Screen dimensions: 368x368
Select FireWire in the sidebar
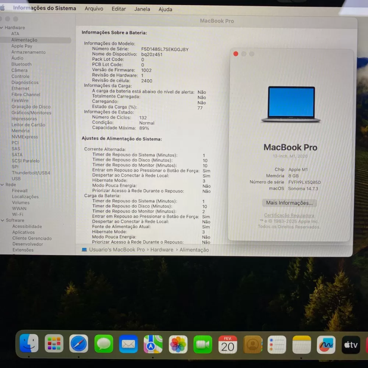coord(20,100)
